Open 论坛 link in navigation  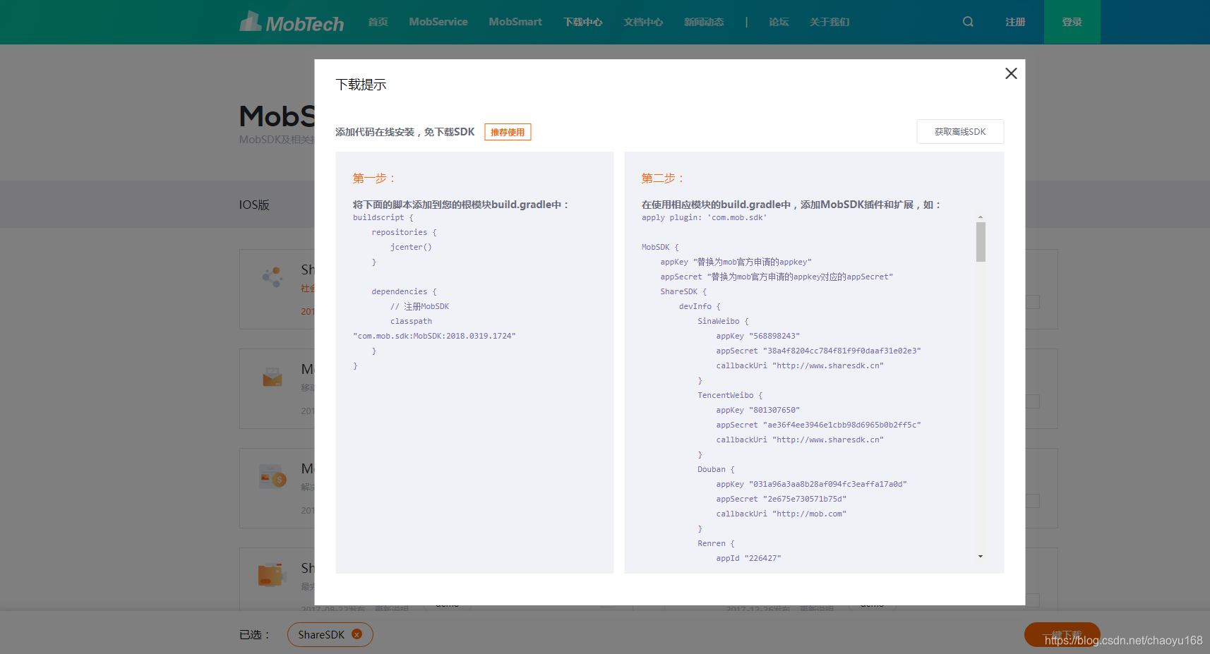click(779, 22)
